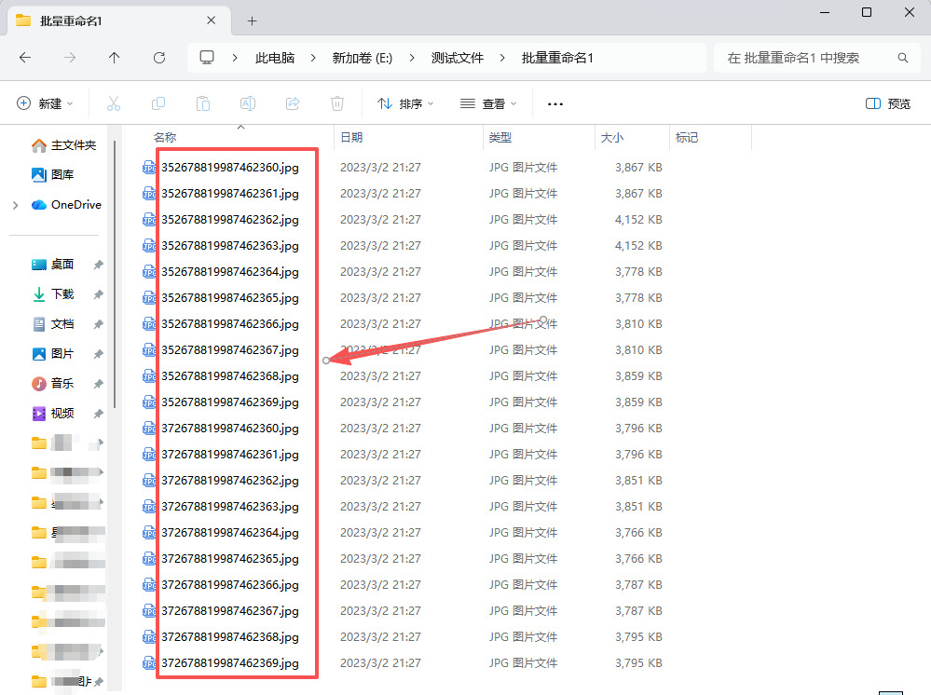
Task: Open 桌面 quick access folder
Action: 53,264
